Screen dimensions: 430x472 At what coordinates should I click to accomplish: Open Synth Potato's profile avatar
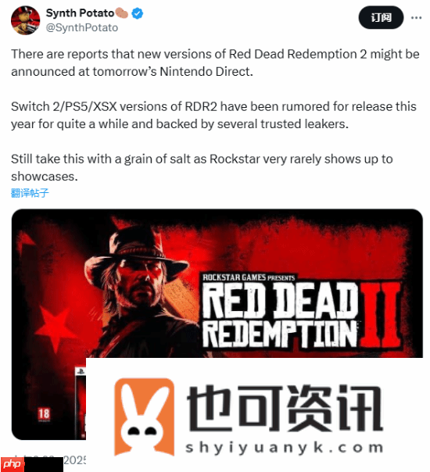point(25,20)
